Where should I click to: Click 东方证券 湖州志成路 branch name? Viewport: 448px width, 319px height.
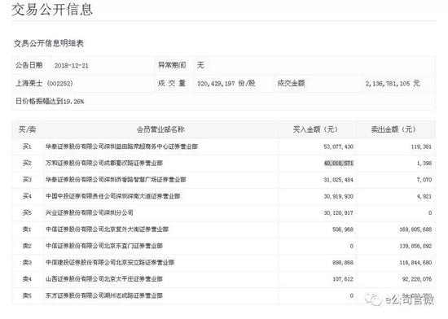(x=104, y=295)
